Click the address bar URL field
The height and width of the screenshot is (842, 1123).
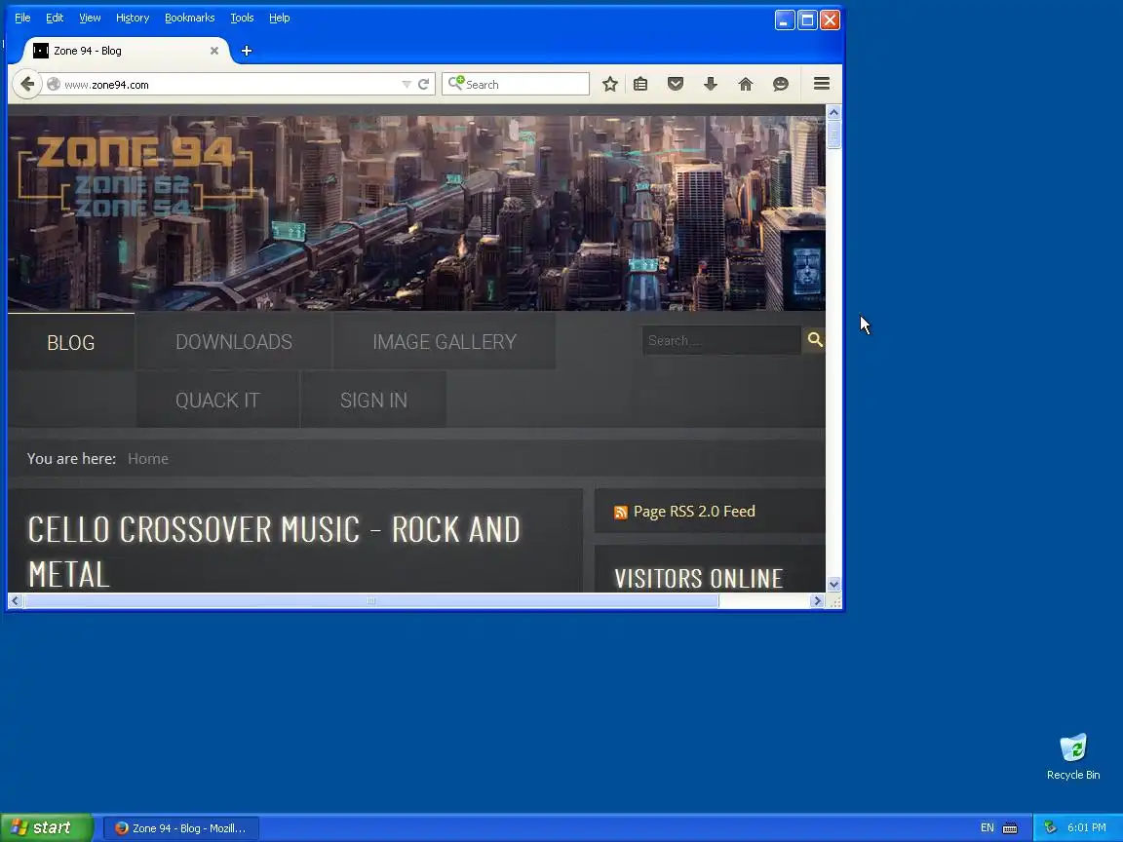click(229, 85)
